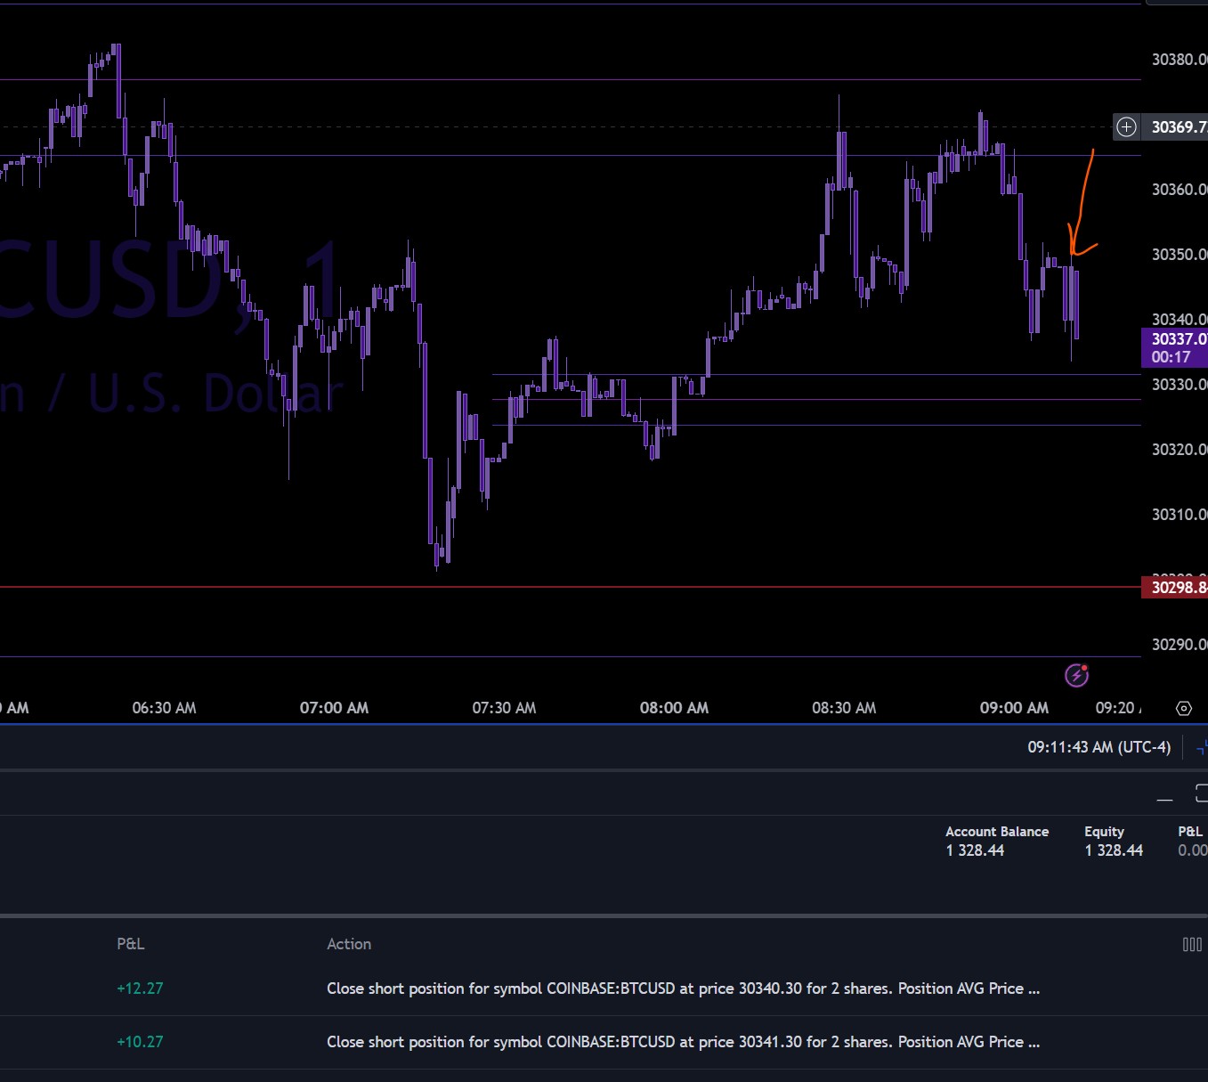Minimize the account panel with the underscore icon
The width and height of the screenshot is (1208, 1082).
point(1164,795)
